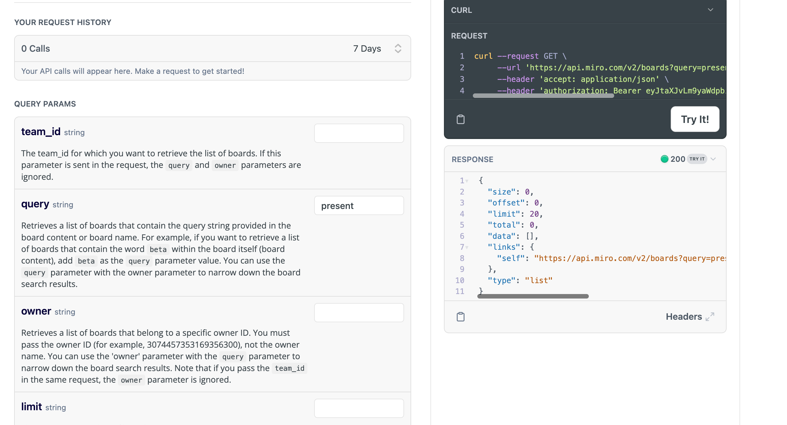Click the --url line of the curl request
The width and height of the screenshot is (787, 425).
(612, 67)
